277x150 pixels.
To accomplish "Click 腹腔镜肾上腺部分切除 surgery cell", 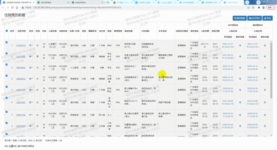I will pos(165,56).
